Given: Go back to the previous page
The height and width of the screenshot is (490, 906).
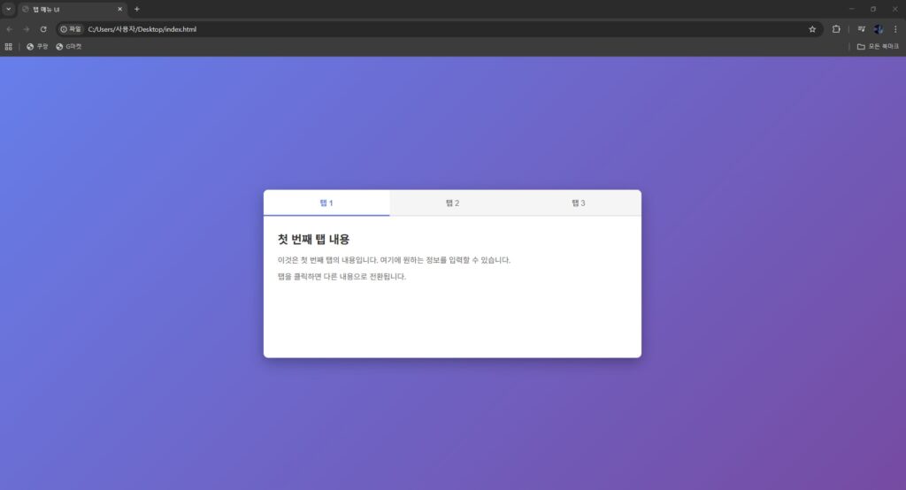Looking at the screenshot, I should [9, 29].
